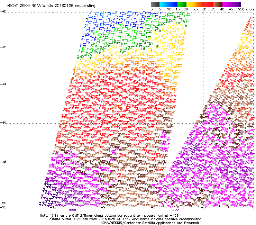Click the '-46' latitude axis label
Image resolution: width=256 pixels, height=225 pixels.
pos(3,122)
